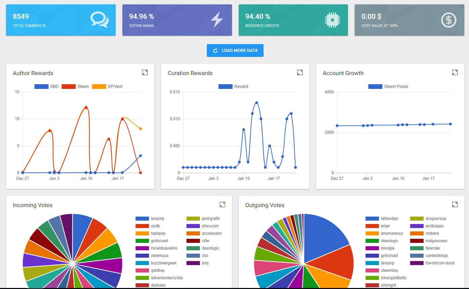Click the highest data point in Curation Rewards chart

257,103
